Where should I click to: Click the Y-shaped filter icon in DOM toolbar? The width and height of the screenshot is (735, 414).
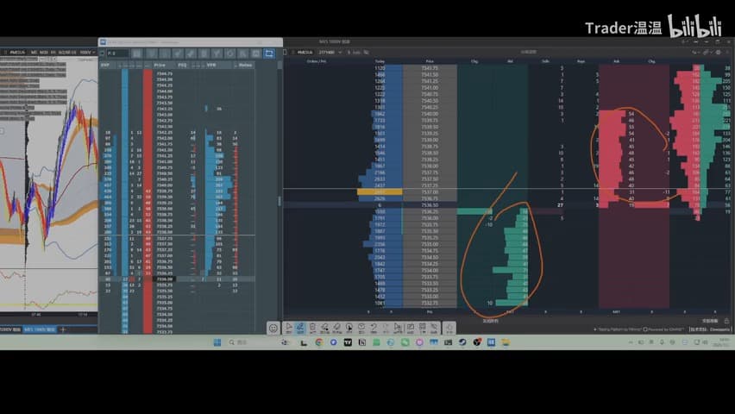pos(217,53)
